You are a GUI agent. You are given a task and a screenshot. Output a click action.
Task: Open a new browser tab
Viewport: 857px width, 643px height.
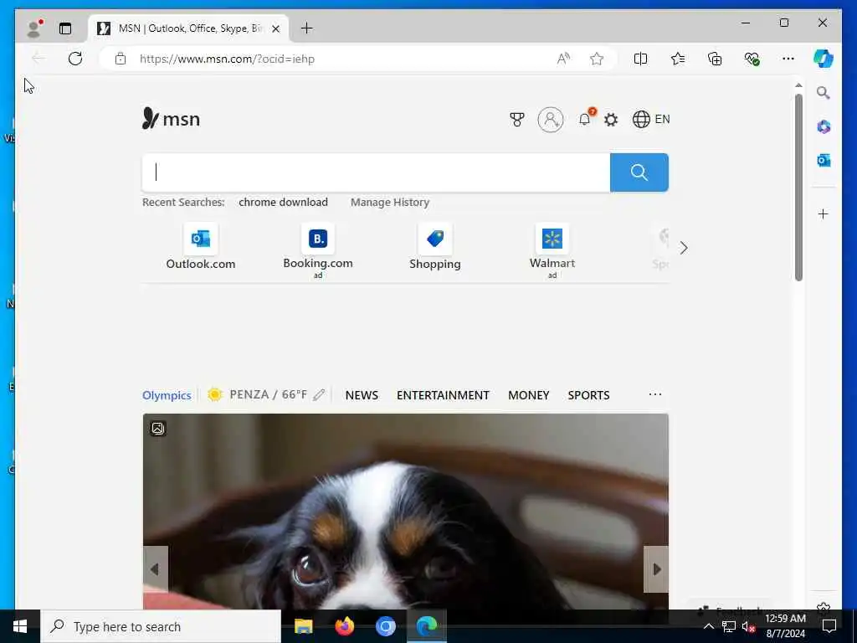click(x=307, y=28)
